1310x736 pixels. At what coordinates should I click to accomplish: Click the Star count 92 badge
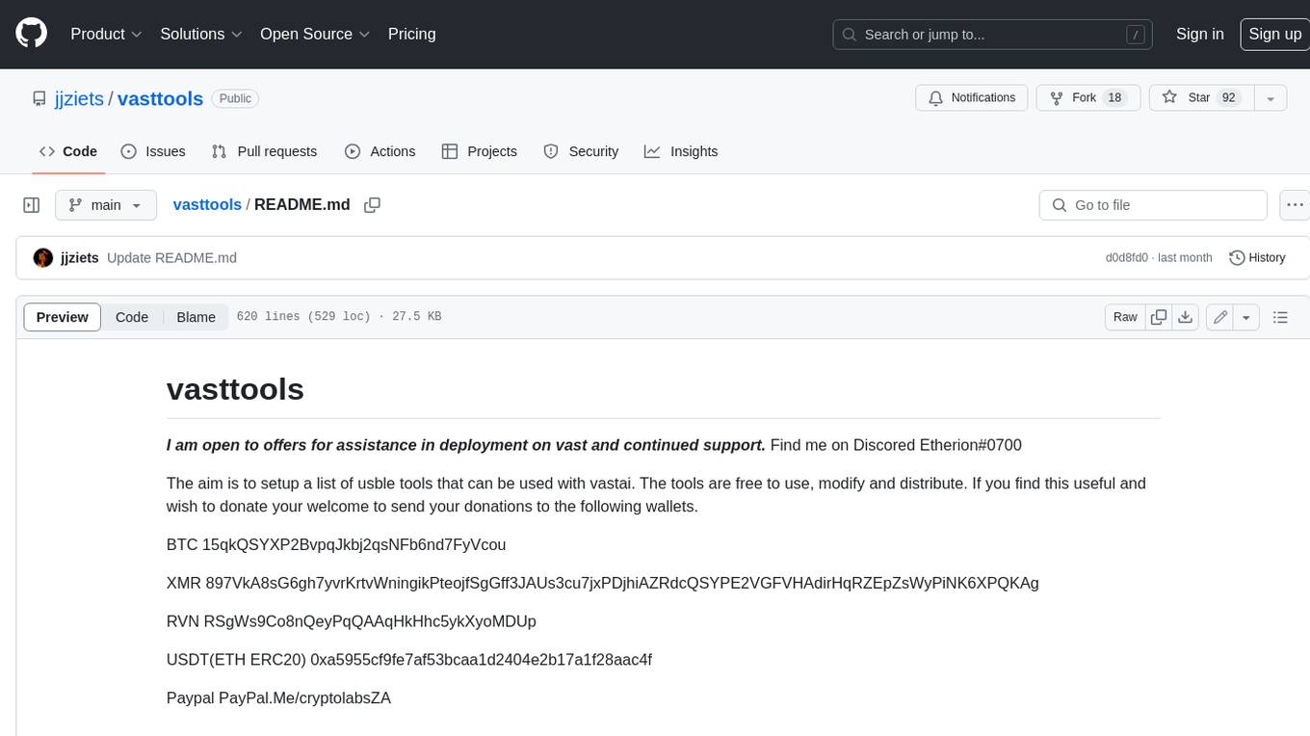tap(1228, 98)
